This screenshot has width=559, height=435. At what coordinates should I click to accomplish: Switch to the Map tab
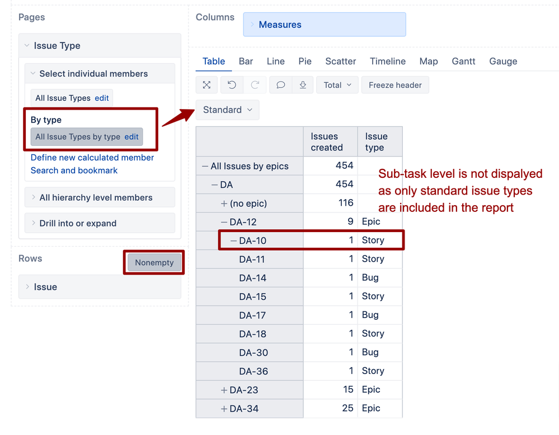click(429, 62)
